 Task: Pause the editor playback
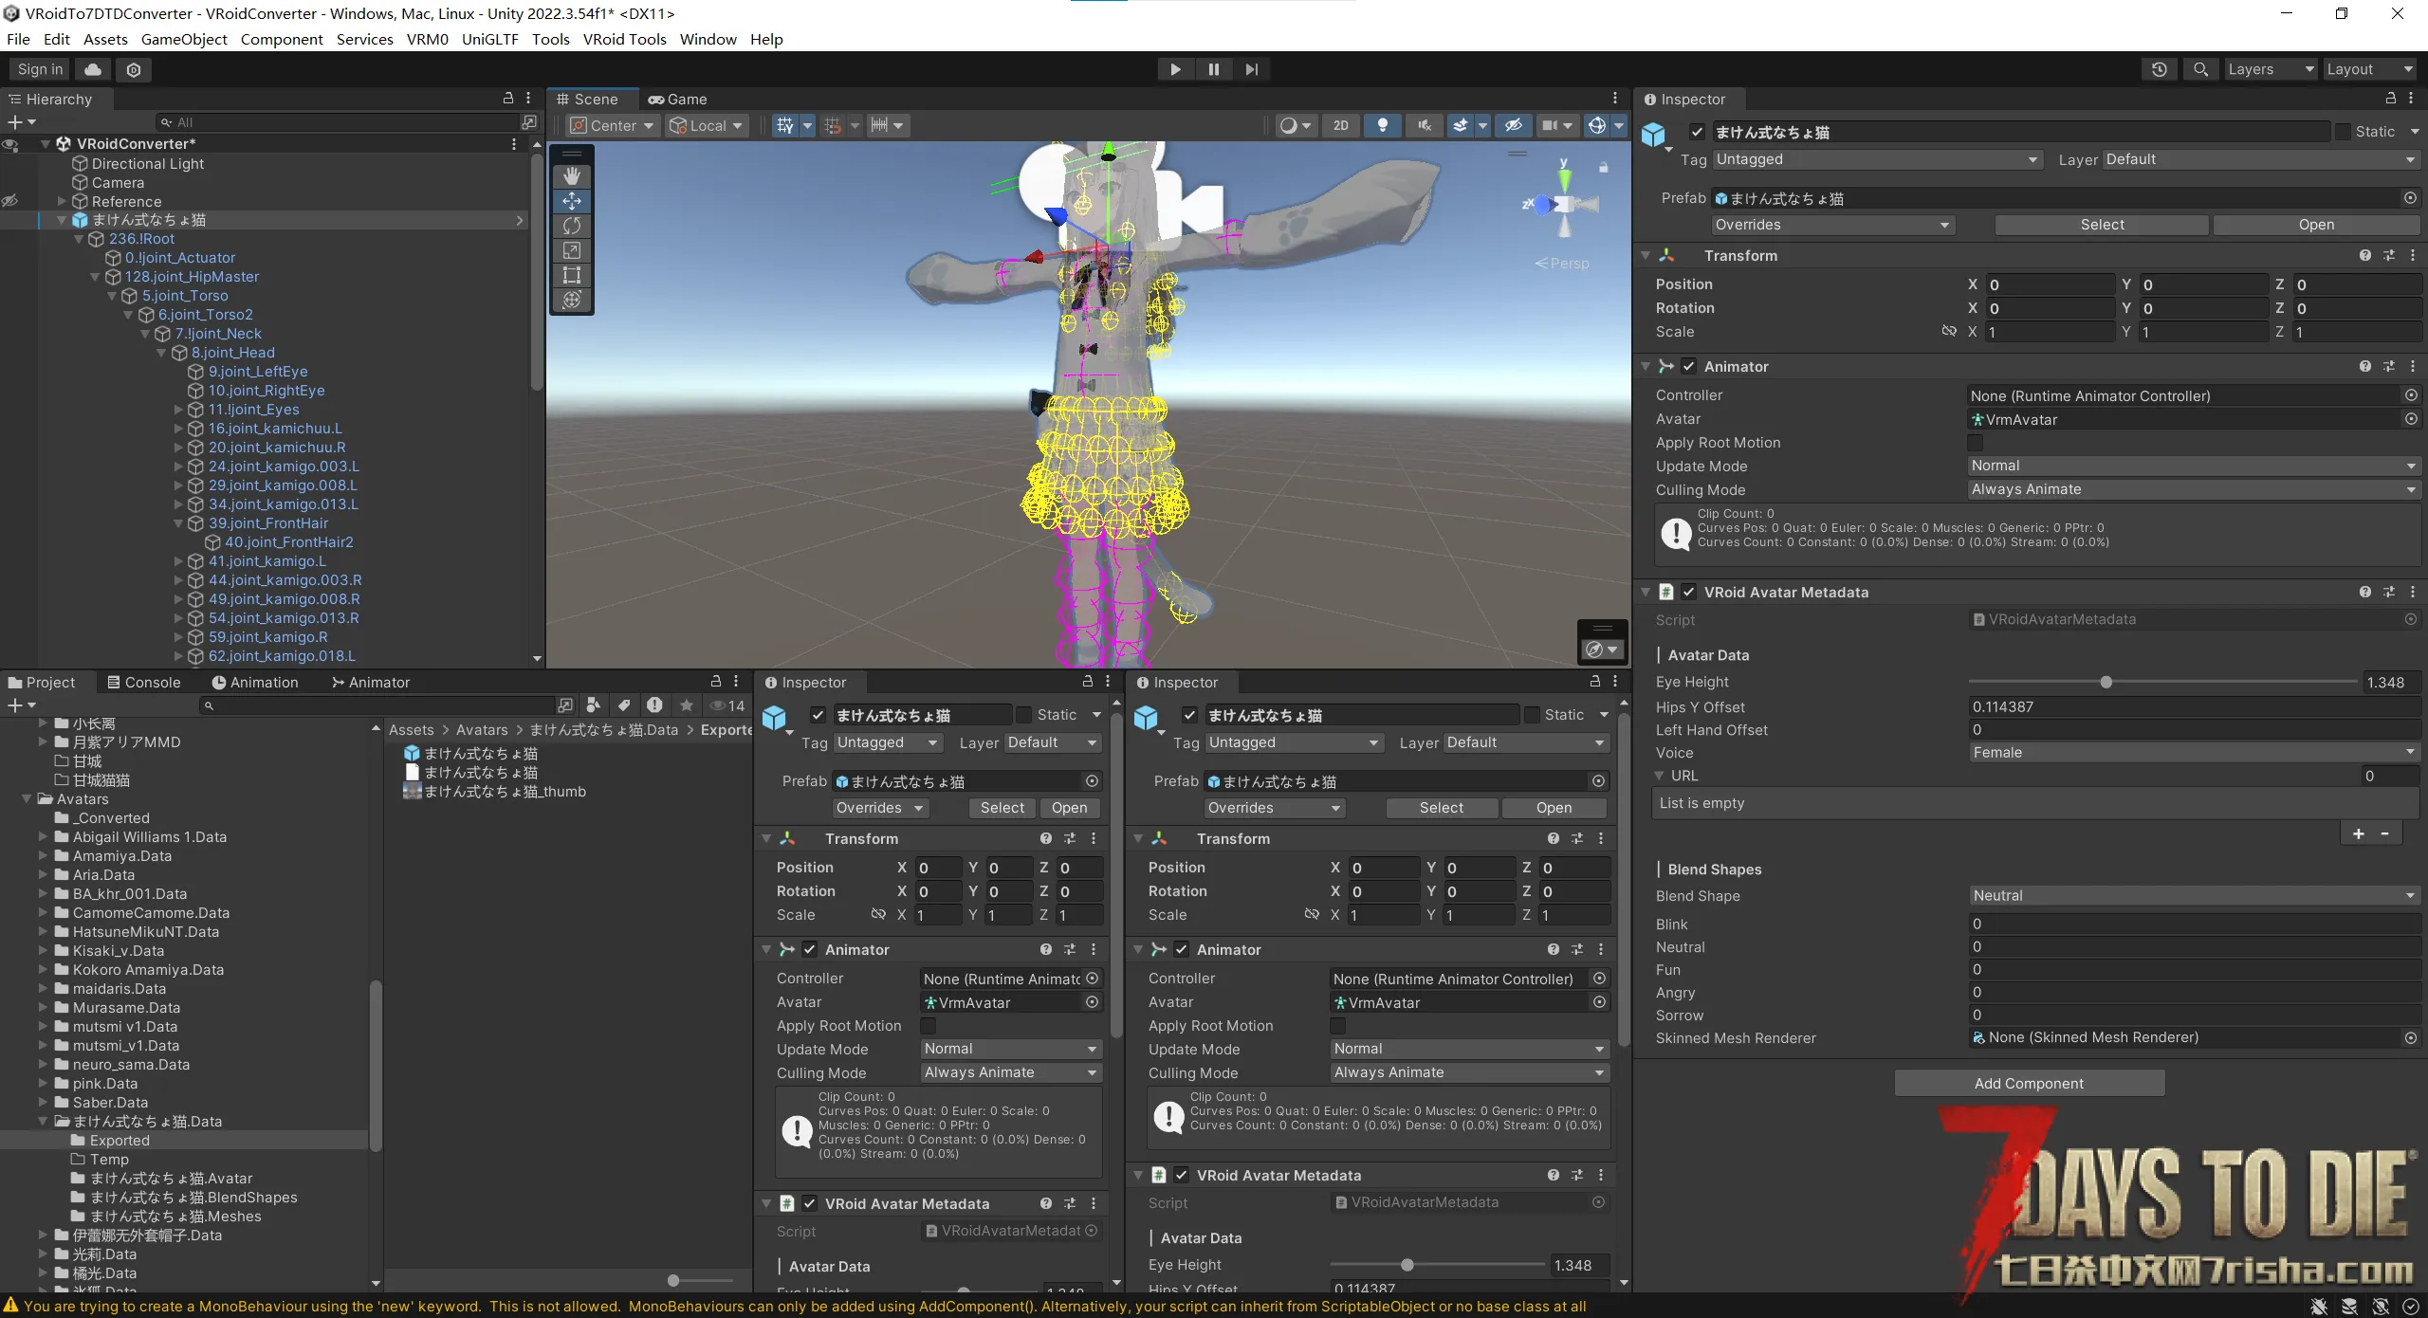click(1214, 69)
